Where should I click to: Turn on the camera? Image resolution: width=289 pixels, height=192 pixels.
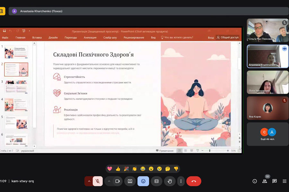pyautogui.click(x=118, y=181)
